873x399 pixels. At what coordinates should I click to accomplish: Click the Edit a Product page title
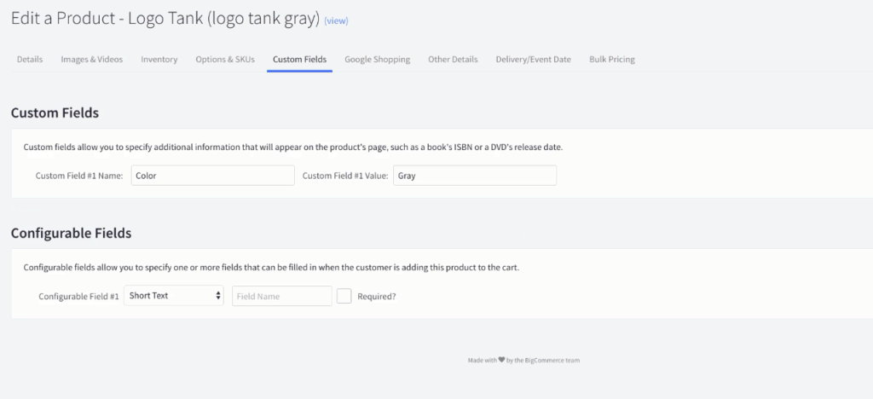tap(165, 19)
